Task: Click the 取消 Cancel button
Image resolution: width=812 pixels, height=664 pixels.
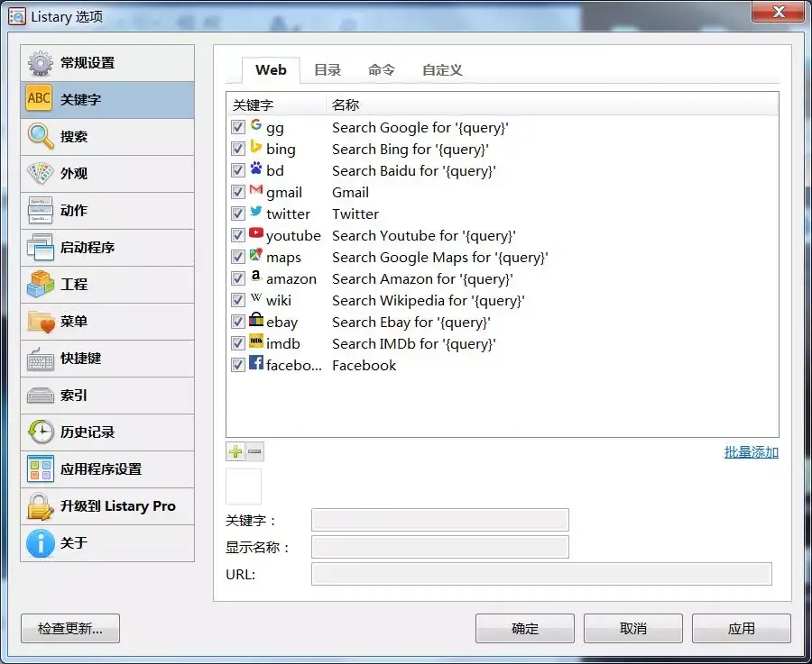Action: pyautogui.click(x=632, y=628)
